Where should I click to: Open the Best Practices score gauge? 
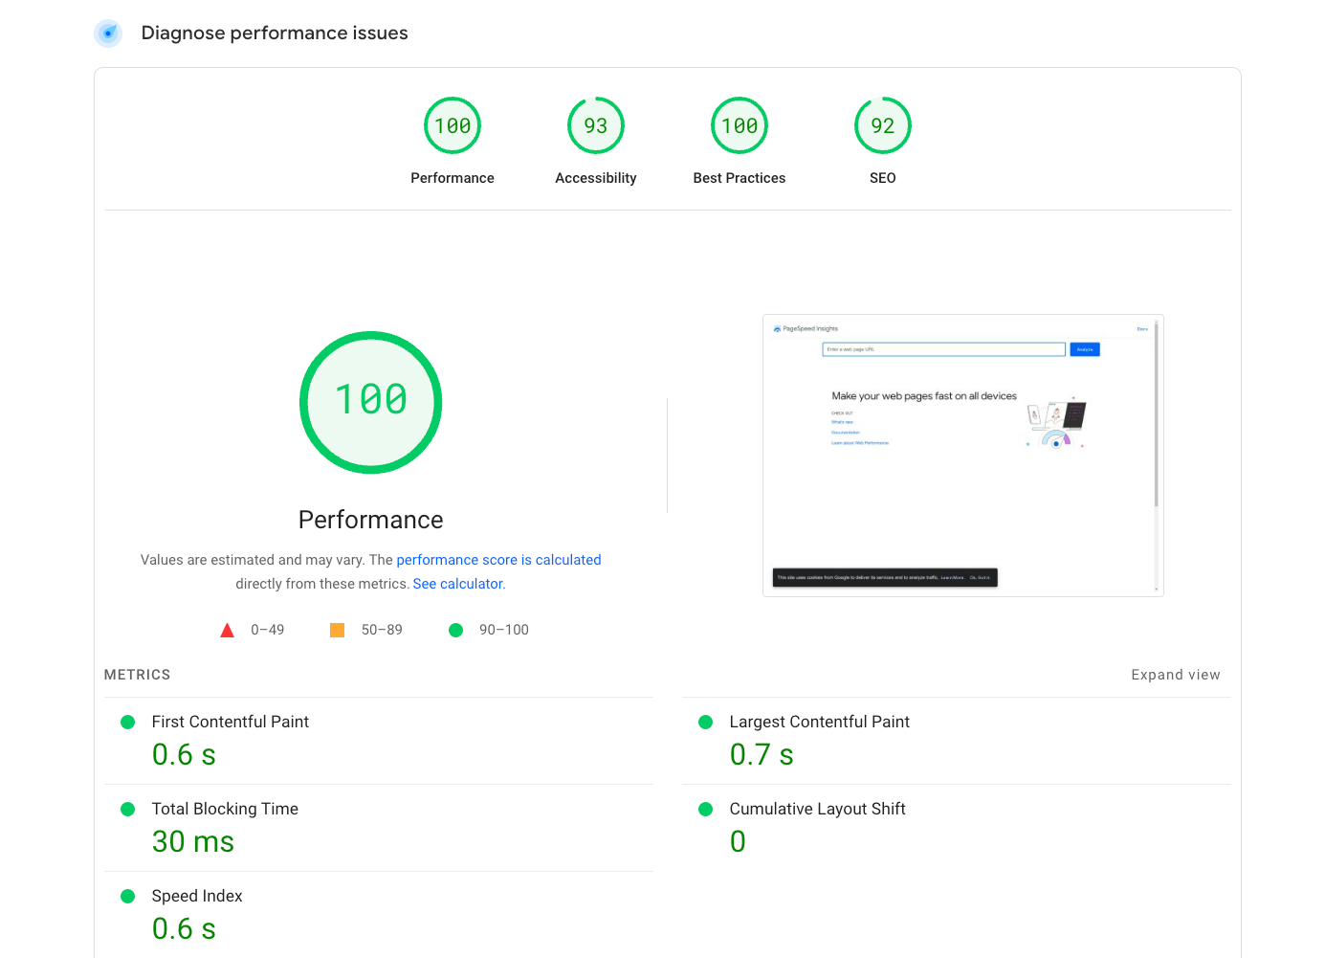tap(740, 125)
